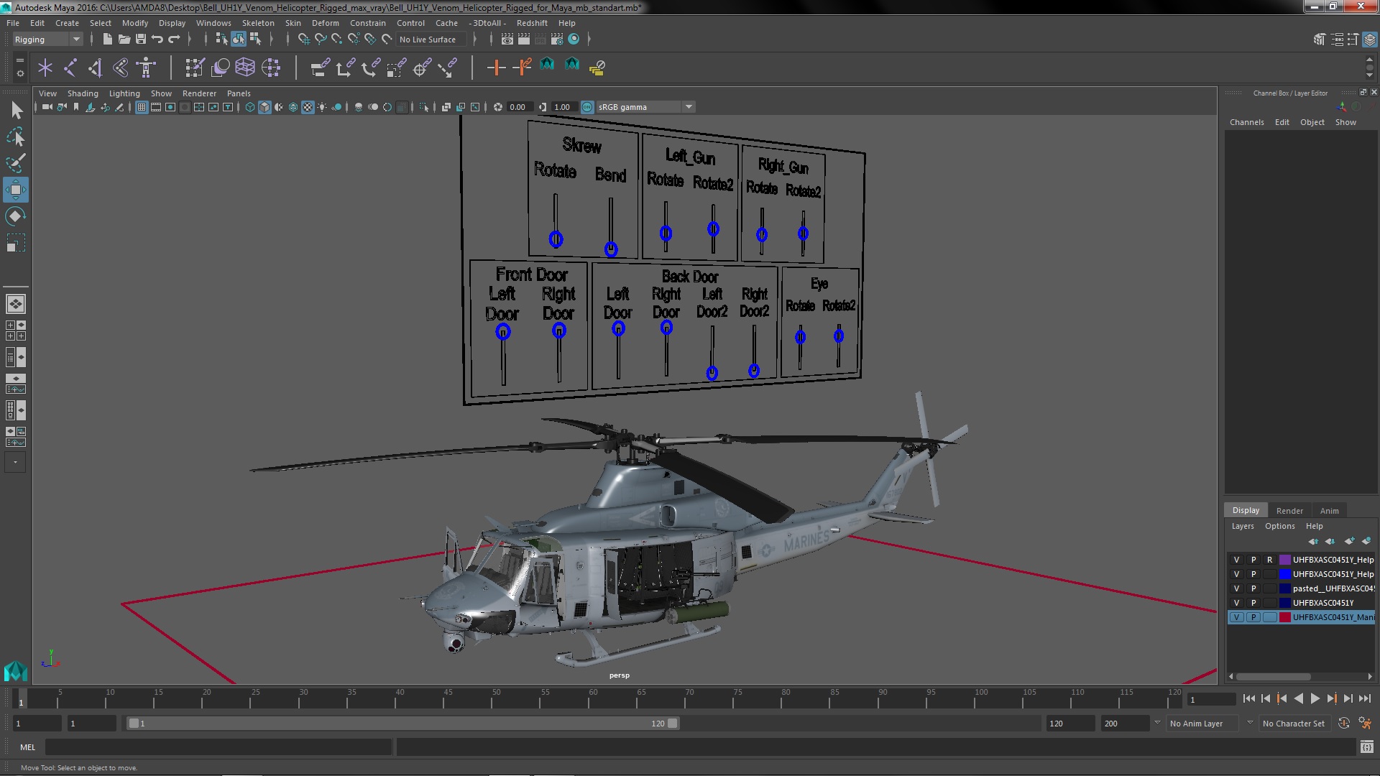Activate the Lasso select tool
This screenshot has height=776, width=1380.
pyautogui.click(x=16, y=137)
